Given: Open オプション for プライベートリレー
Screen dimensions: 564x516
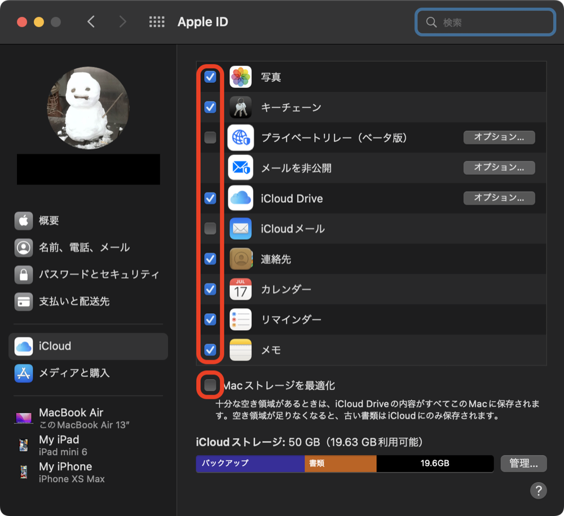Looking at the screenshot, I should coord(499,137).
